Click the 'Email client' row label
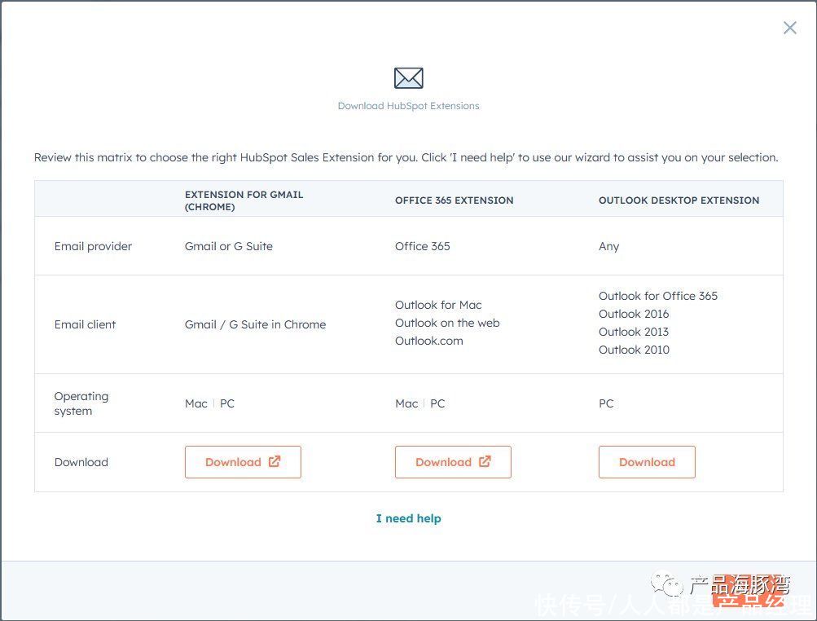This screenshot has width=817, height=621. (x=85, y=324)
